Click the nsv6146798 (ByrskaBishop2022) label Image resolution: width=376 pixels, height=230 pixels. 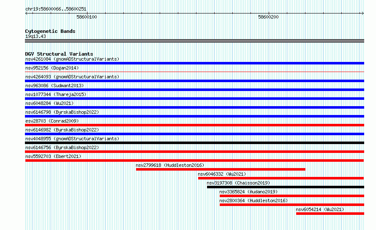click(62, 112)
